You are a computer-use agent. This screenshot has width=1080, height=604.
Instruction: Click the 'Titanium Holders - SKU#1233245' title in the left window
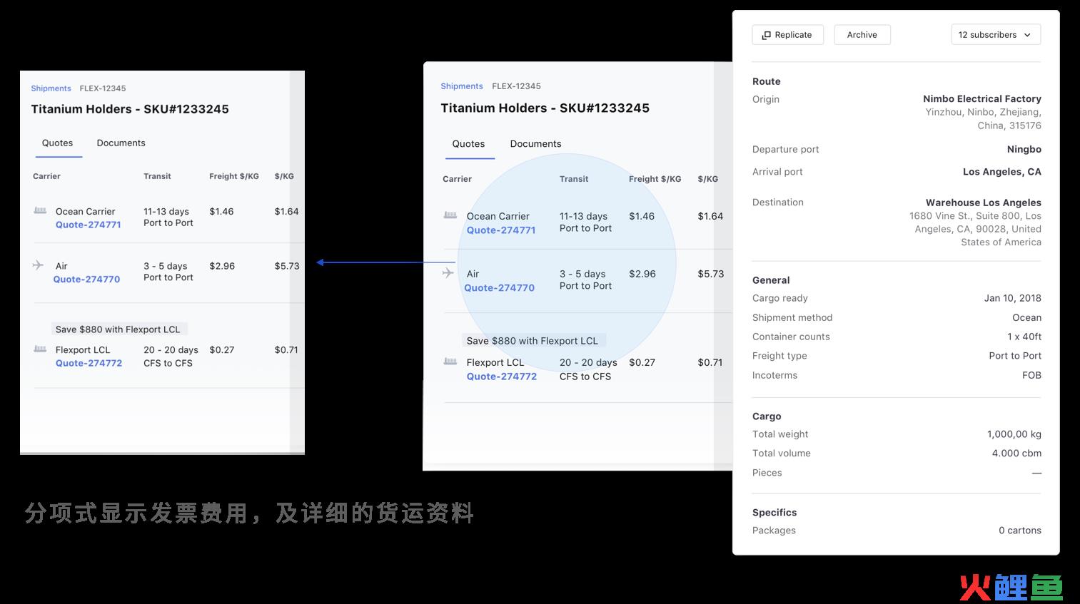pos(130,109)
